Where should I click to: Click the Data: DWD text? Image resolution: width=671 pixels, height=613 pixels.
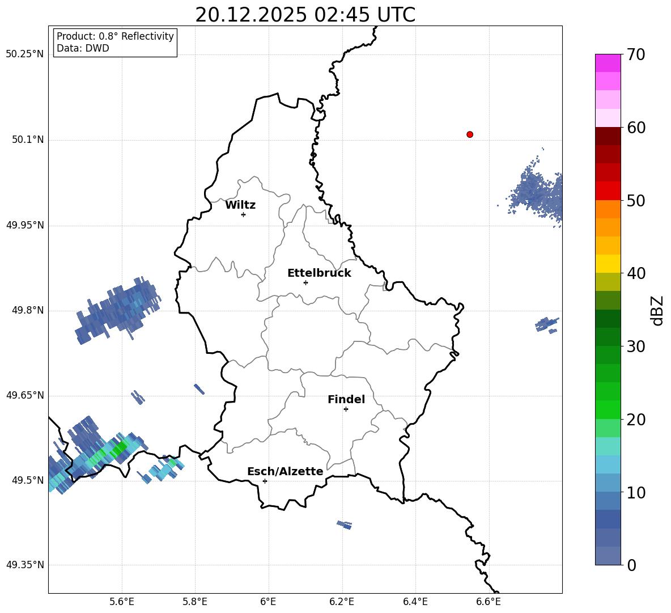(x=83, y=48)
